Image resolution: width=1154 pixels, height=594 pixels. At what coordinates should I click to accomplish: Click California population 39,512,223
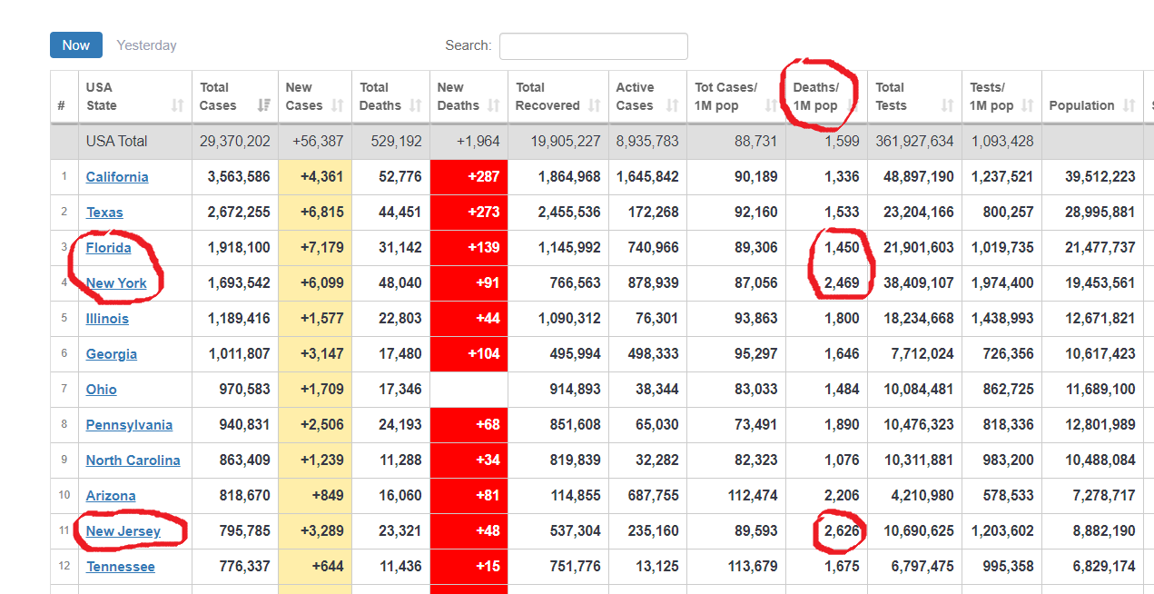(x=1100, y=177)
